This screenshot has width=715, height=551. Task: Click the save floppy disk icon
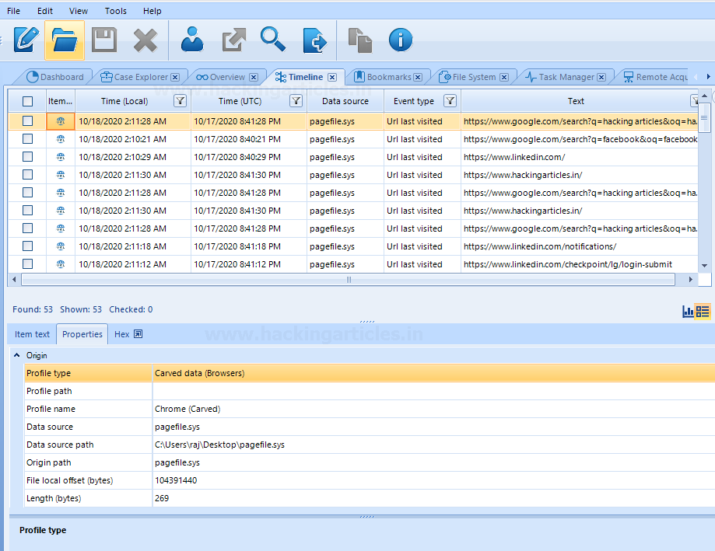103,40
